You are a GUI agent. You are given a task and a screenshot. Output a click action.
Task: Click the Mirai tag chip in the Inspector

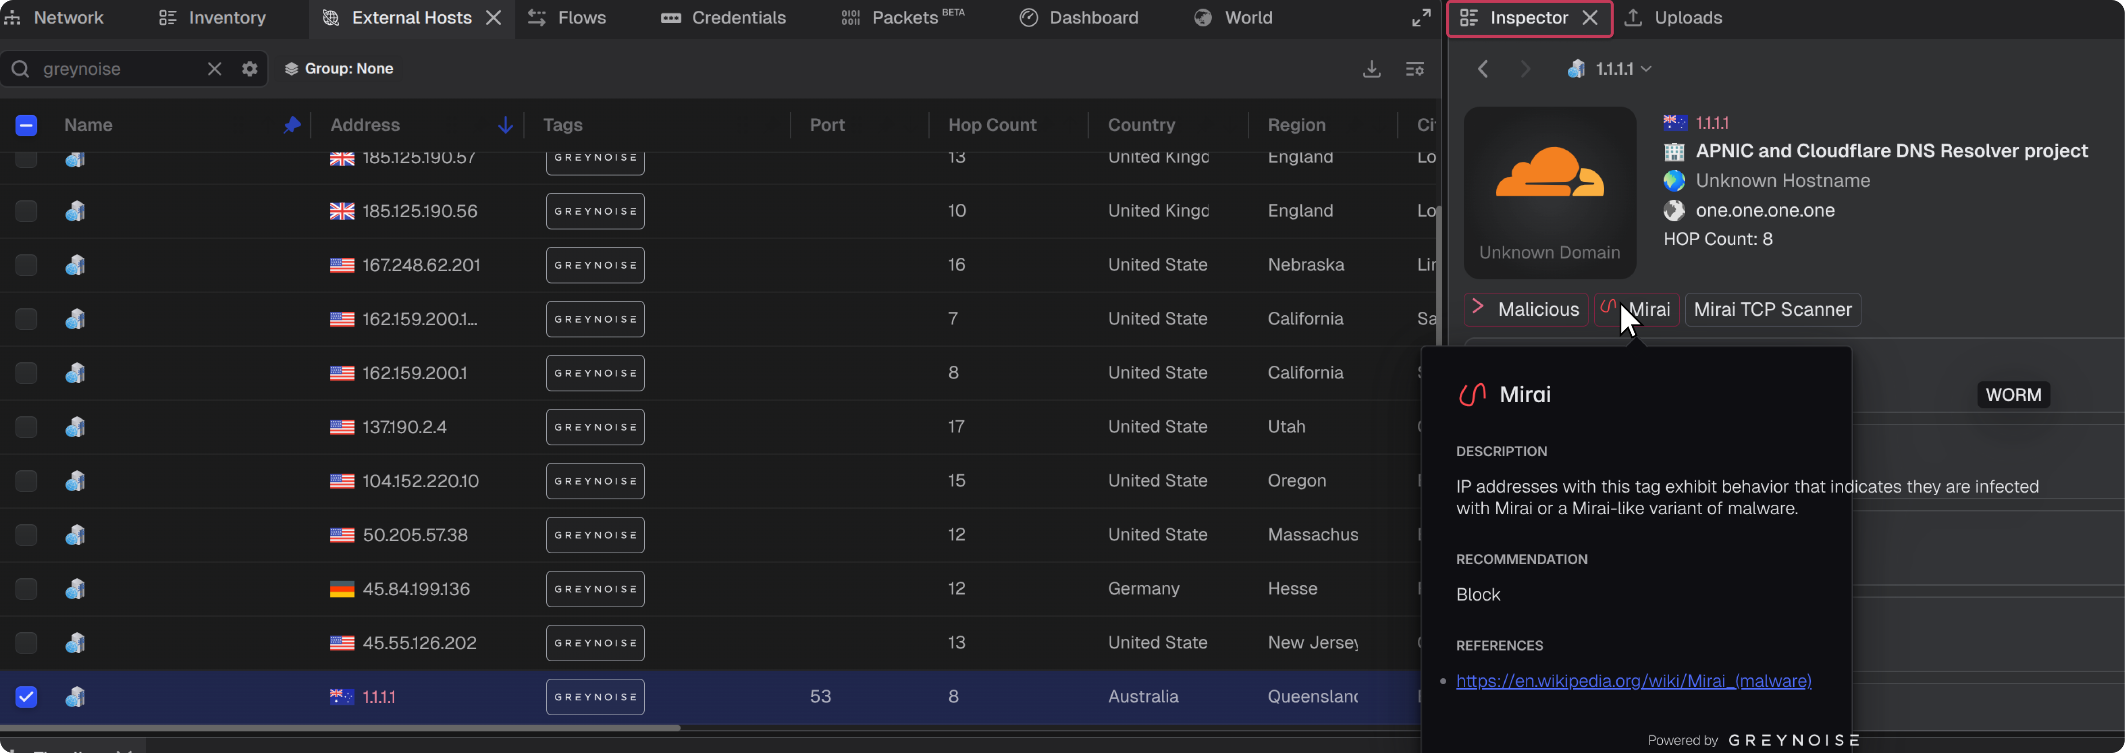[1636, 309]
